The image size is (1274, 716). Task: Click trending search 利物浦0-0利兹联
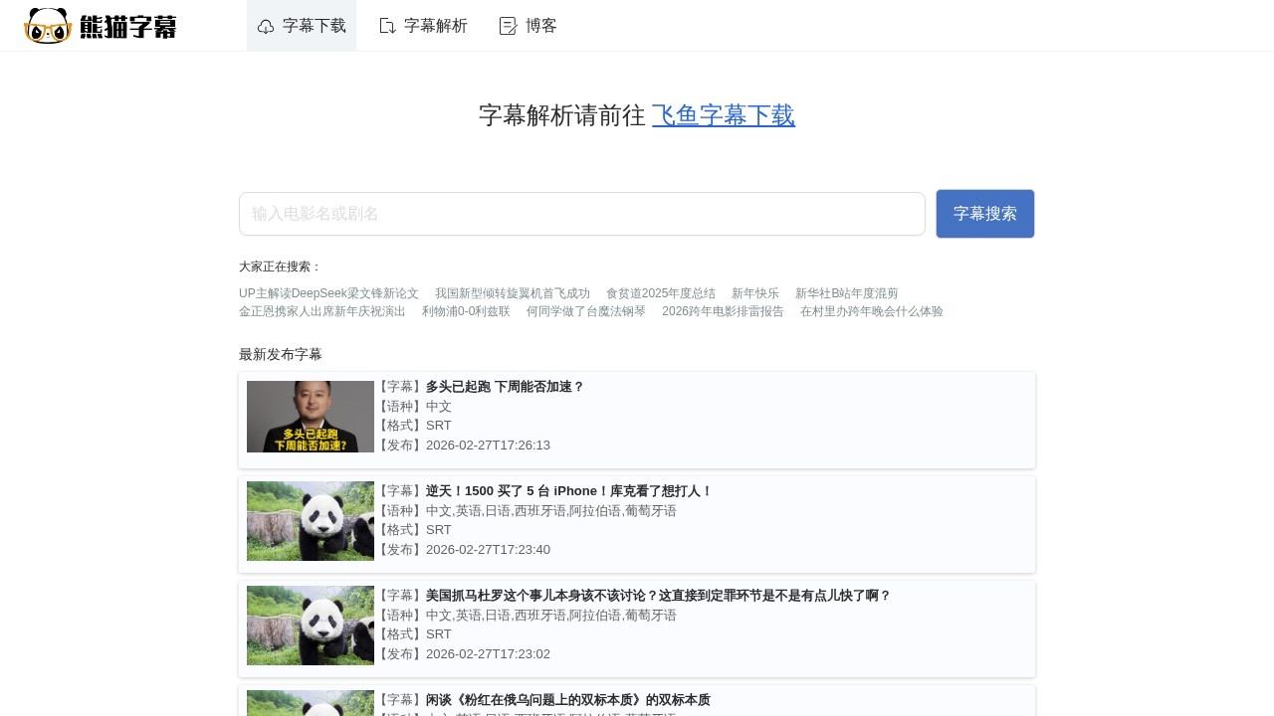[x=465, y=311]
